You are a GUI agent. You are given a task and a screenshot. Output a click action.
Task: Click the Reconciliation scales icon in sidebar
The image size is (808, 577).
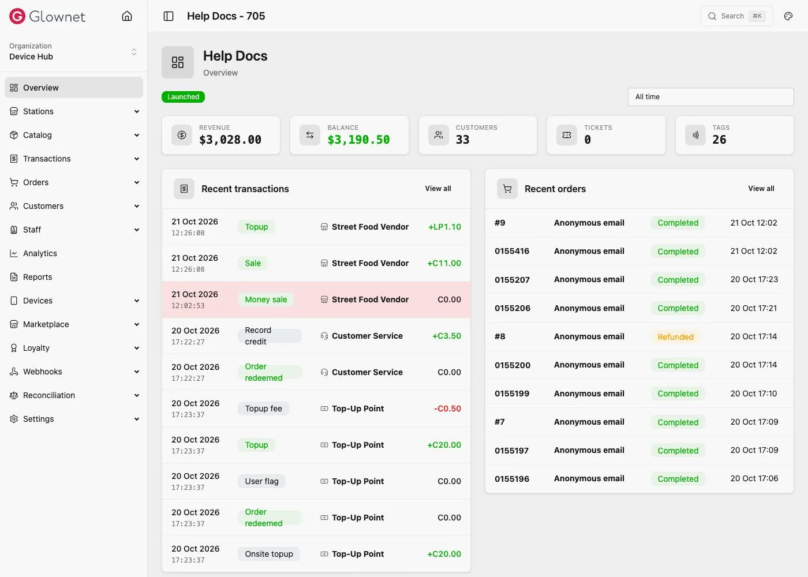coord(14,395)
